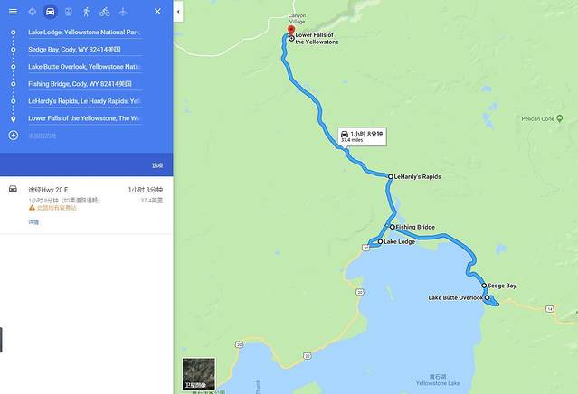This screenshot has width=578, height=394.
Task: Open route details link
Action: click(x=33, y=222)
